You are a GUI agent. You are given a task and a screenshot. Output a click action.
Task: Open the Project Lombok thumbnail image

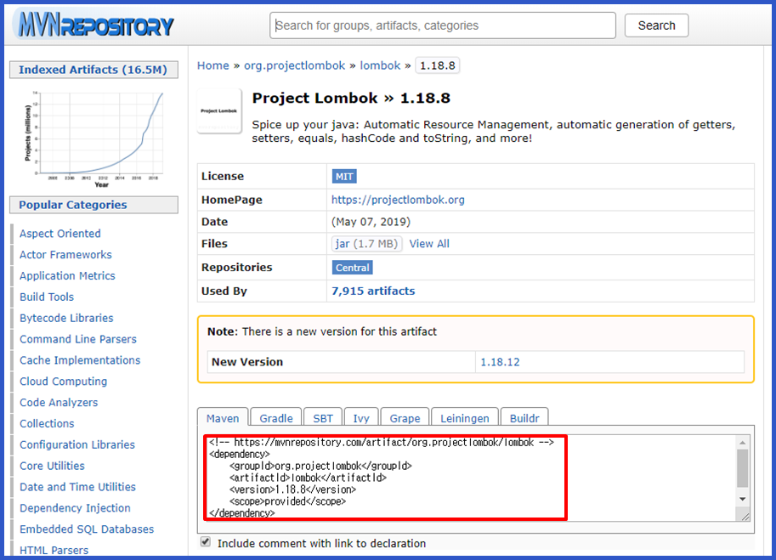[x=219, y=110]
